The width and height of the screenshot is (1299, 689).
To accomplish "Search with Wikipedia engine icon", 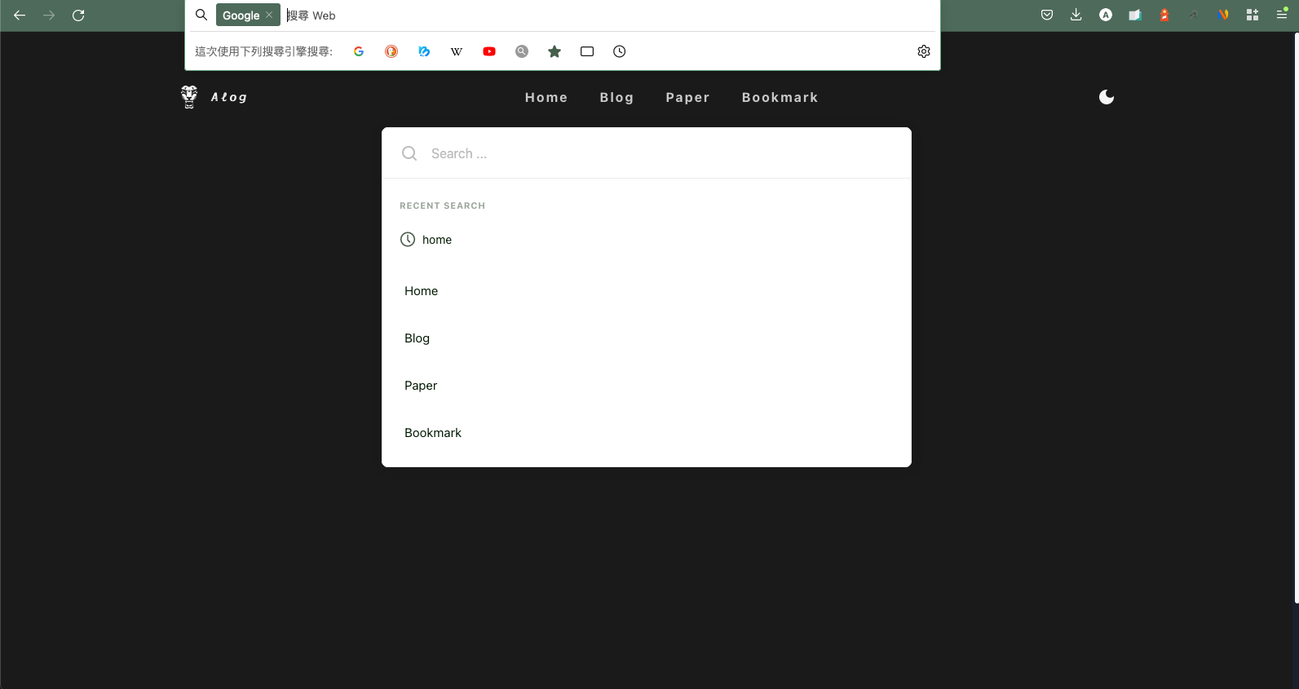I will [457, 51].
